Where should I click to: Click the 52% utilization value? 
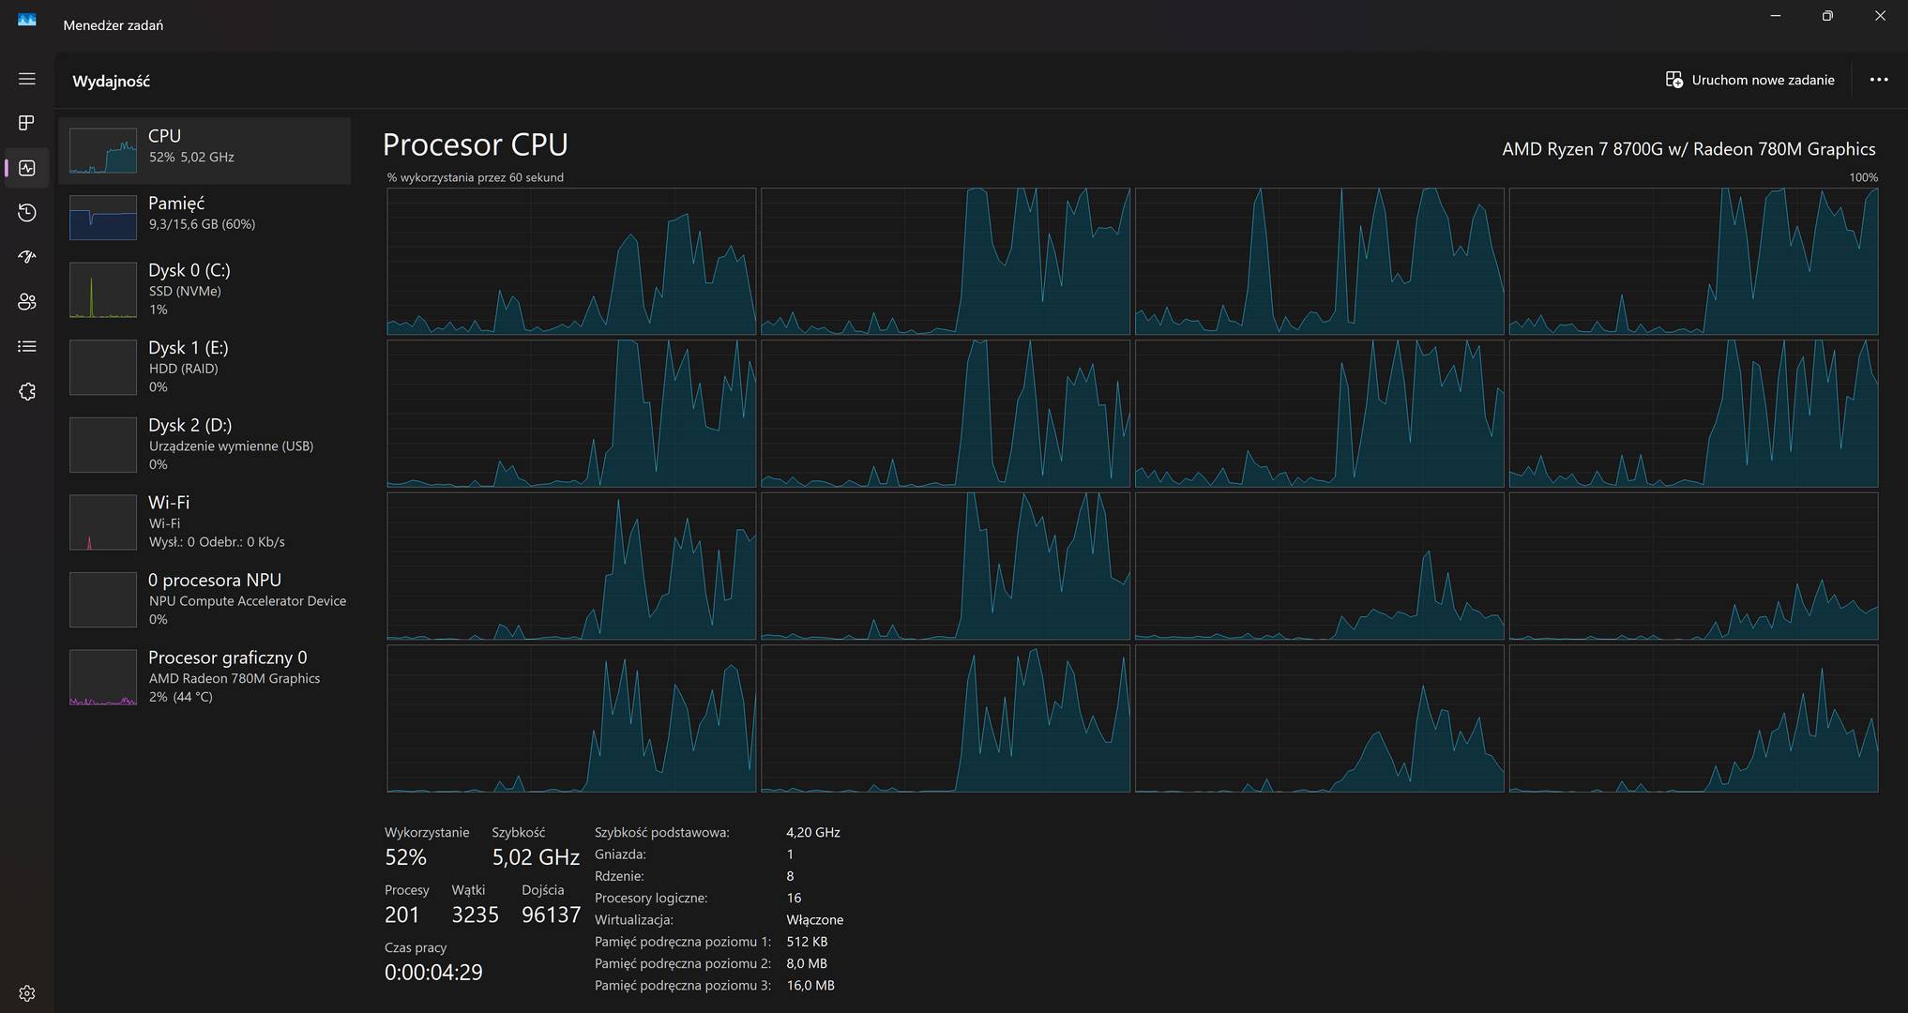405,856
